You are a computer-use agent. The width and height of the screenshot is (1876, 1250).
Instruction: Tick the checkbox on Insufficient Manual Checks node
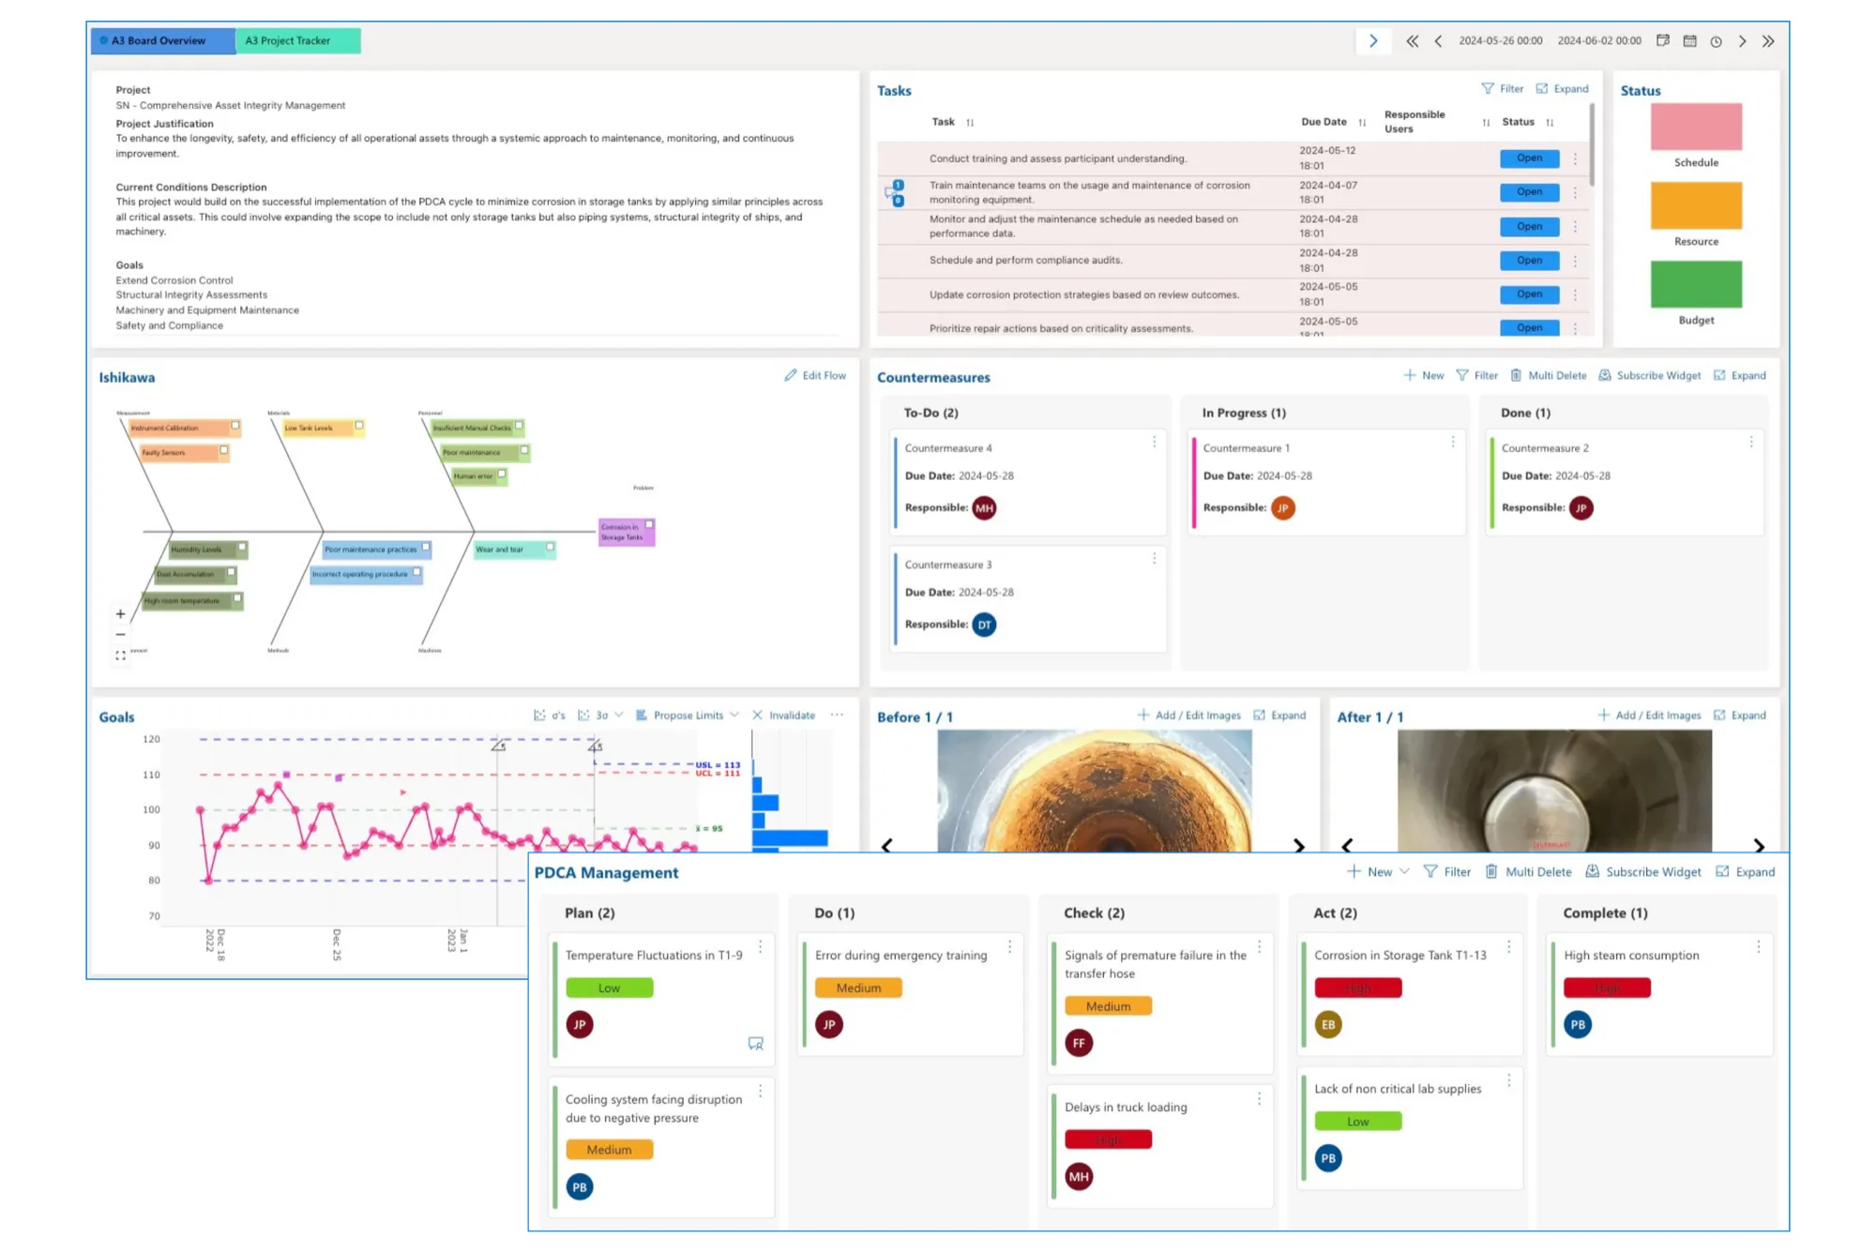[x=519, y=426]
